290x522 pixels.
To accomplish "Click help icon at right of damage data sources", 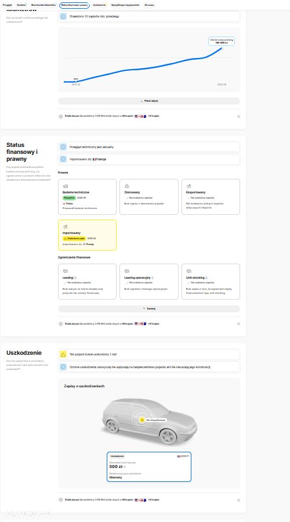I will tap(238, 500).
